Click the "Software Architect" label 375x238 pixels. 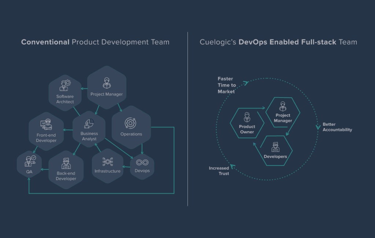[x=65, y=99]
